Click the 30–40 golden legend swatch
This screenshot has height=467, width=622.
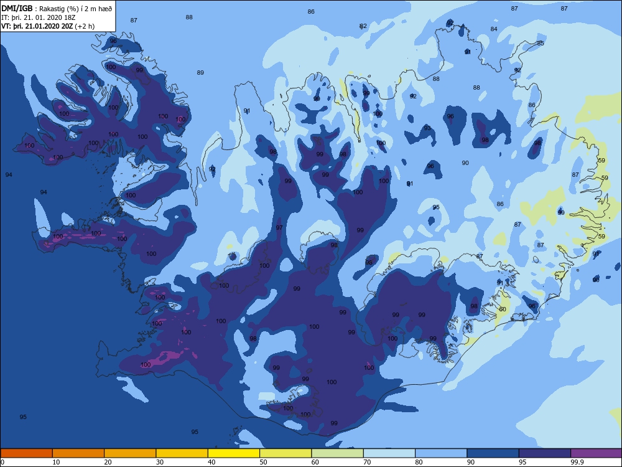click(182, 453)
